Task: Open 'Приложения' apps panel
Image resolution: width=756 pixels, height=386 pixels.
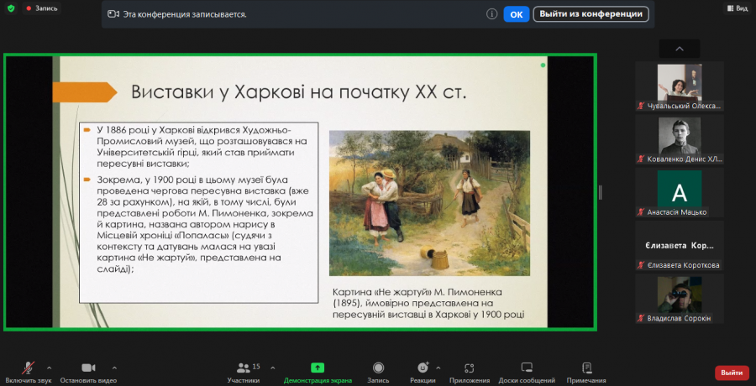Action: [x=470, y=372]
